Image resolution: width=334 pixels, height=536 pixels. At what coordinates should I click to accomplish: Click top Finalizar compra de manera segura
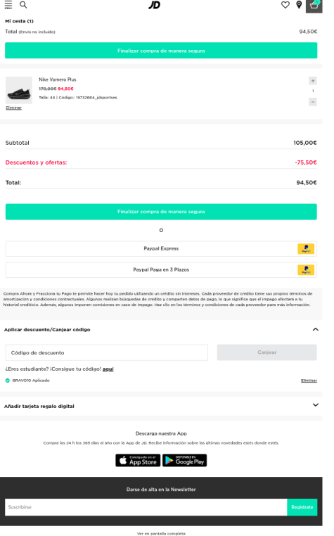161,51
